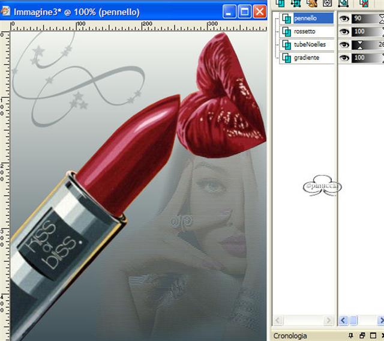Viewport: 384px width, 341px height.
Task: Click the layer settings scrollbar thumb
Action: [353, 320]
